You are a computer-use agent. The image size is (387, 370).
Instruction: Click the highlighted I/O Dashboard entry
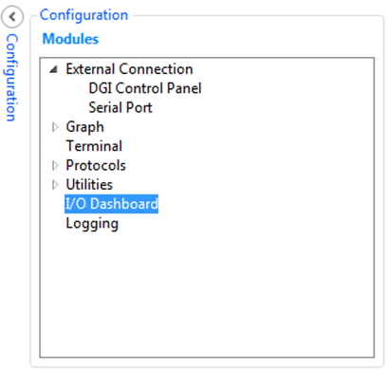click(111, 204)
